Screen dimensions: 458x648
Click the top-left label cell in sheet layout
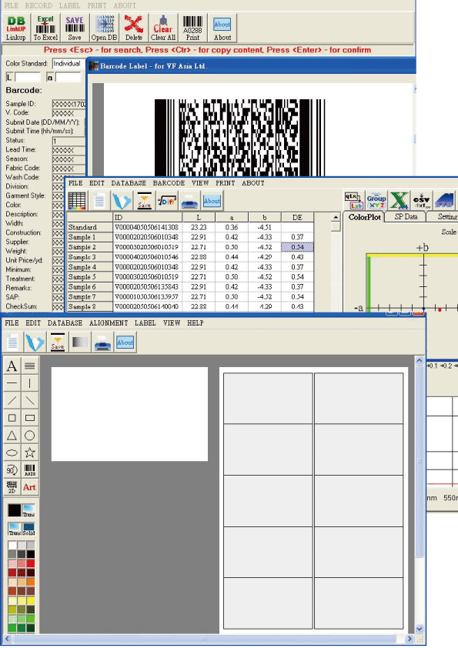[268, 399]
